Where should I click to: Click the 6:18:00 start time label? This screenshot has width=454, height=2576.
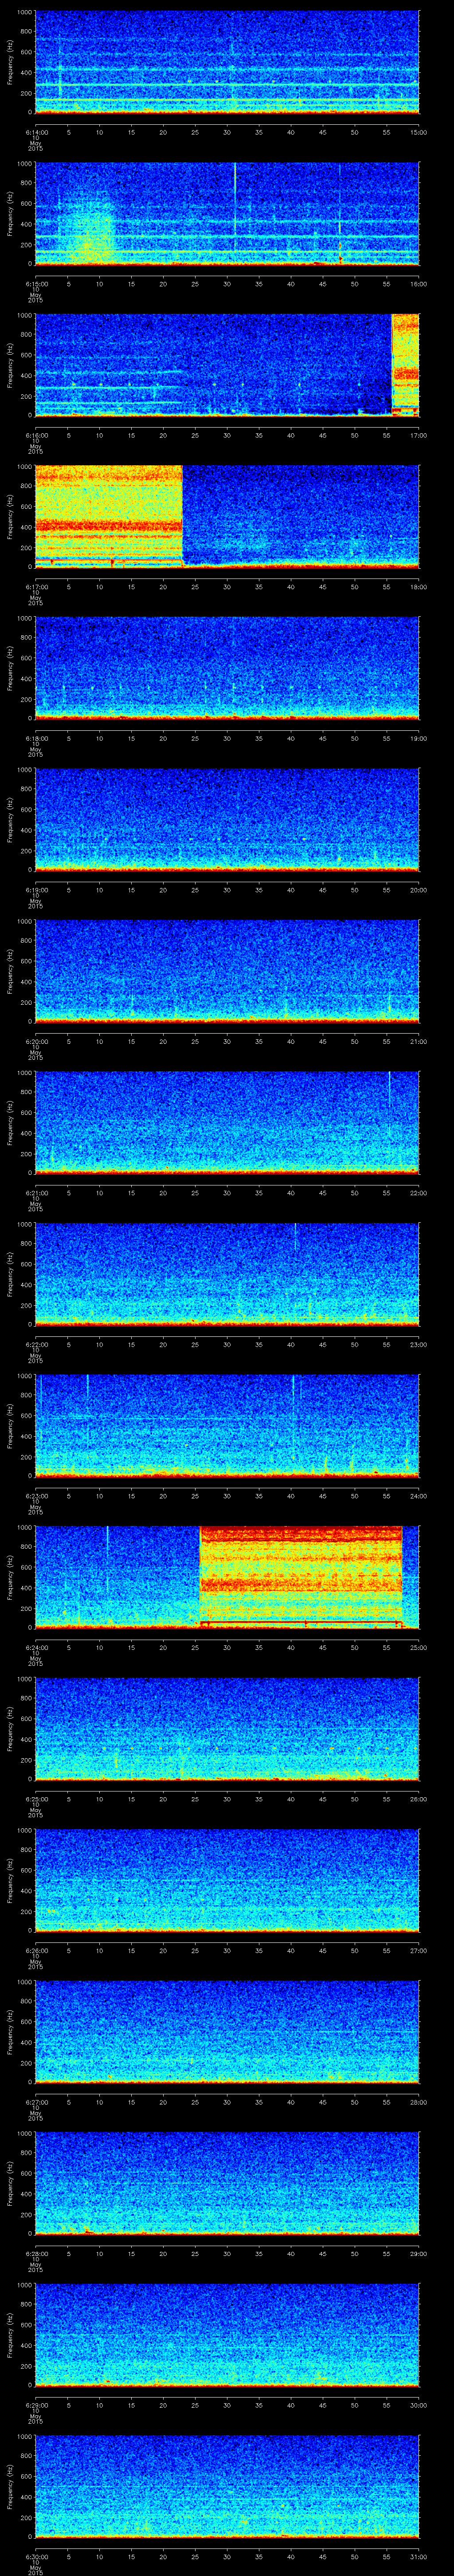(36, 738)
